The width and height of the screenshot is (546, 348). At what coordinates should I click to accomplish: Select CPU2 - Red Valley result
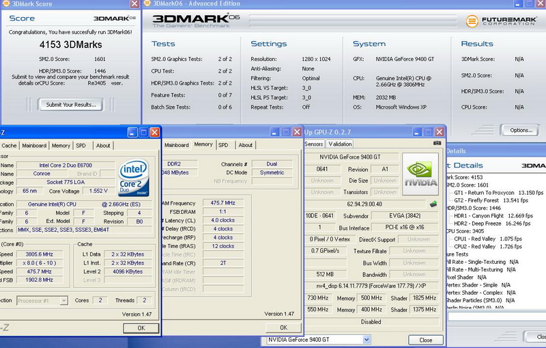(488, 247)
